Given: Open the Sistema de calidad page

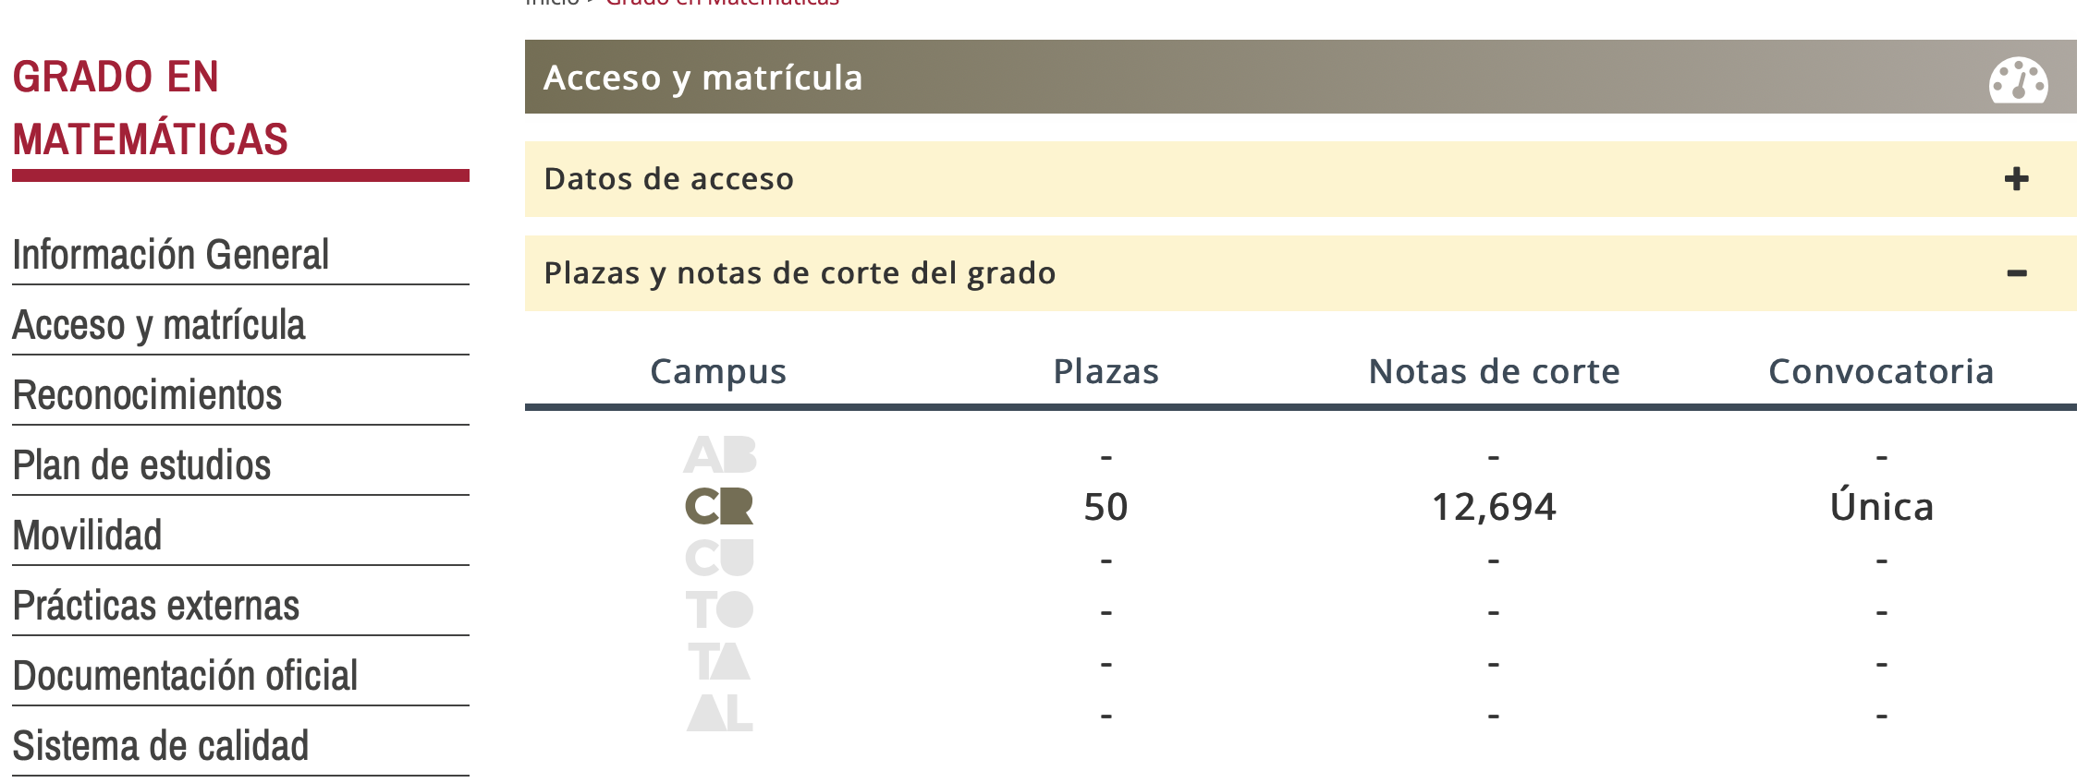Looking at the screenshot, I should point(162,744).
